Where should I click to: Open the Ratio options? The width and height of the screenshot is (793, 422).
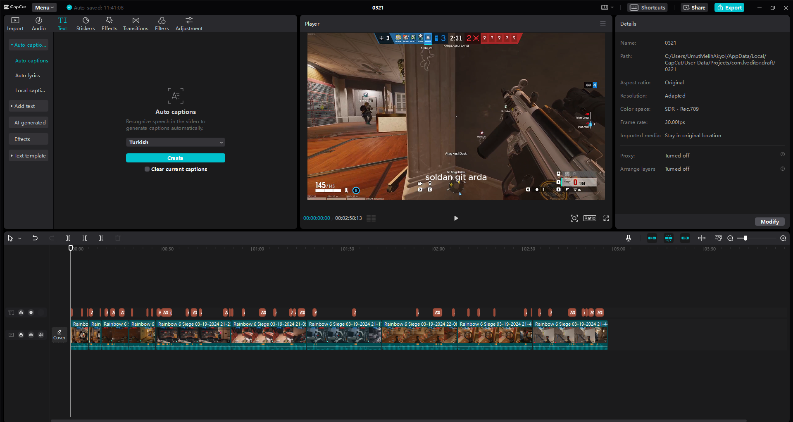[590, 218]
